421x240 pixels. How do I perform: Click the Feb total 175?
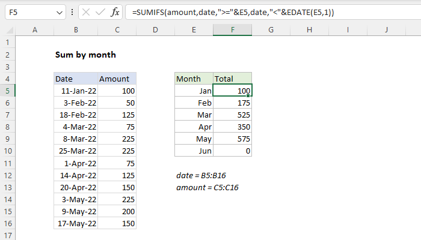pos(233,103)
